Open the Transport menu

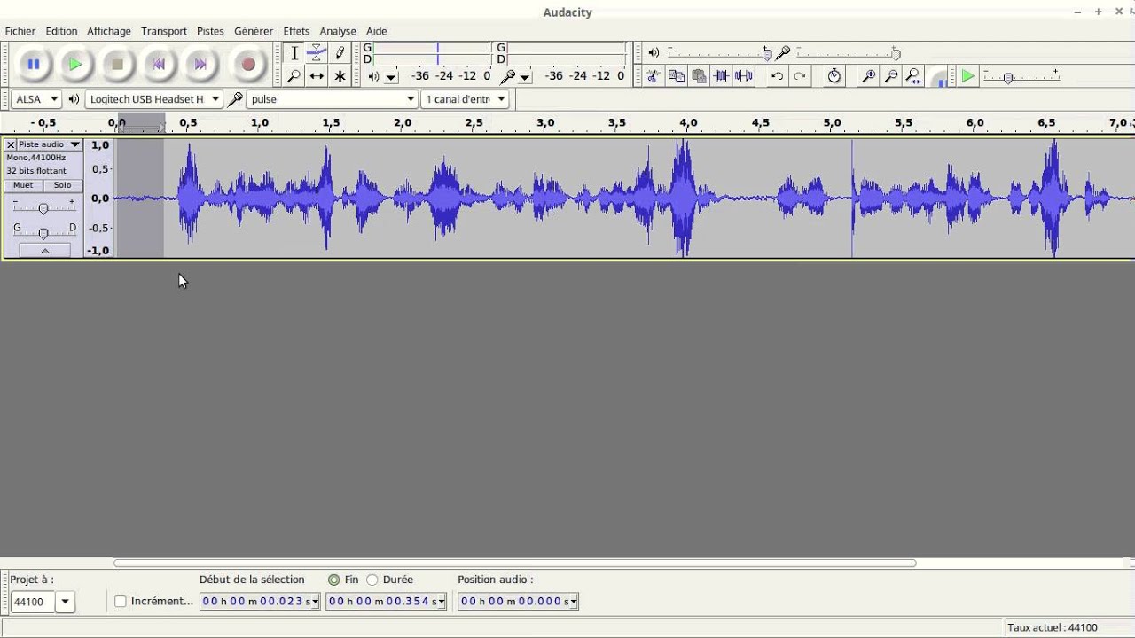(x=164, y=31)
